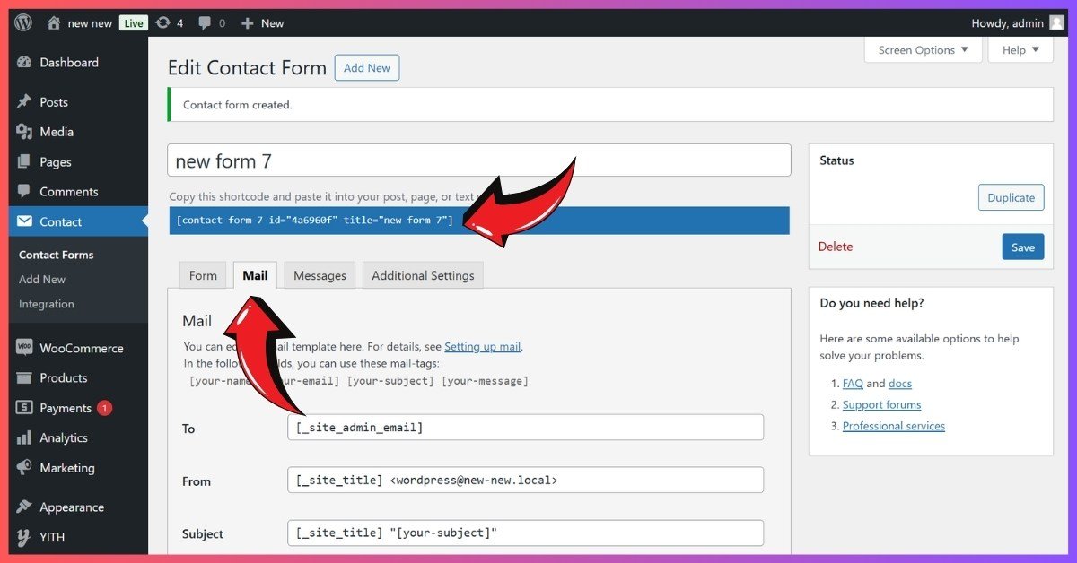Click the Contact envelope icon
This screenshot has width=1077, height=563.
pyautogui.click(x=24, y=221)
